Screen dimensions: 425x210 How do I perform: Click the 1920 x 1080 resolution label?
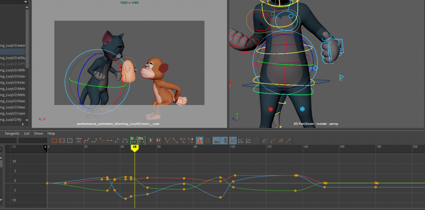129,2
